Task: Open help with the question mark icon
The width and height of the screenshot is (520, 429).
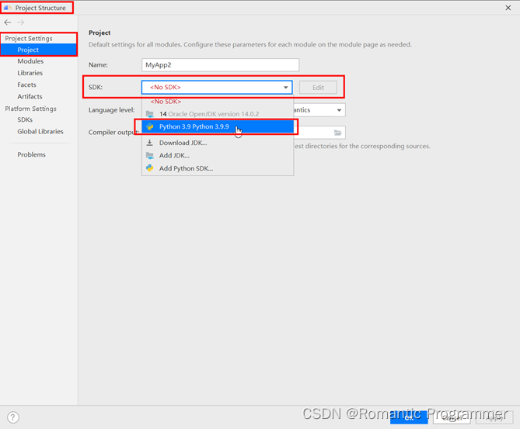Action: (13, 417)
